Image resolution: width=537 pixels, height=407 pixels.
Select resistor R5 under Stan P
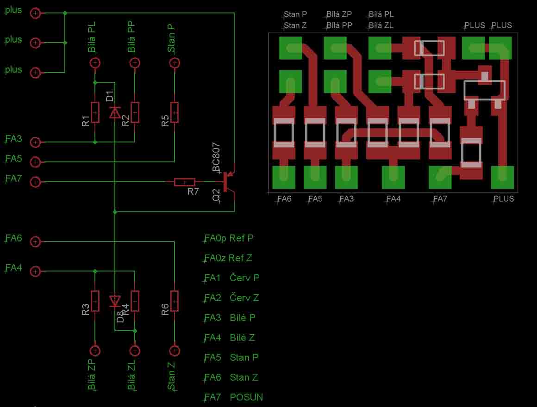coord(175,112)
